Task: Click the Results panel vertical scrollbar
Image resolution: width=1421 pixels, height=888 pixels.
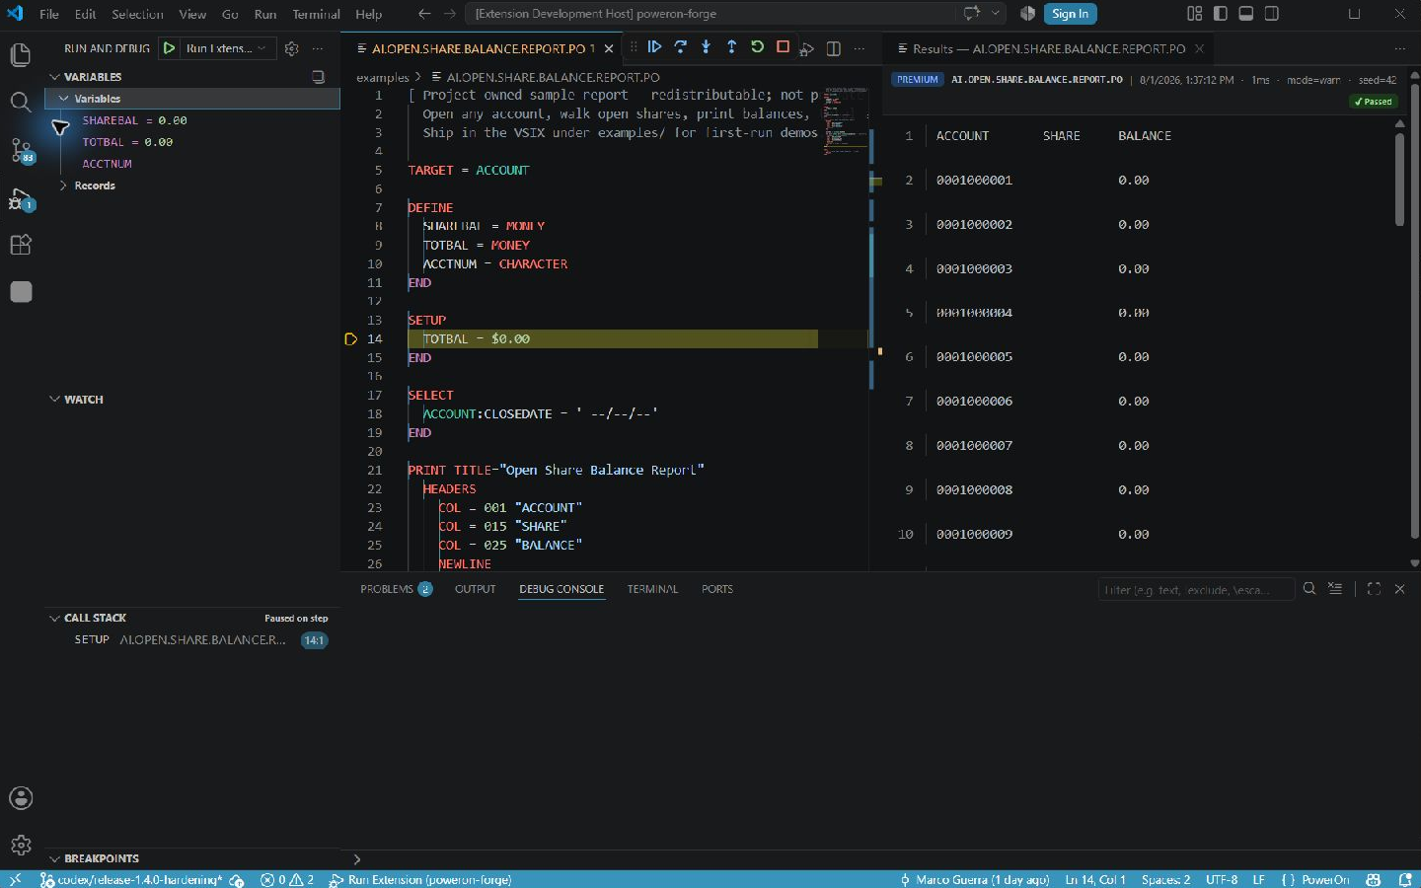Action: (1399, 178)
